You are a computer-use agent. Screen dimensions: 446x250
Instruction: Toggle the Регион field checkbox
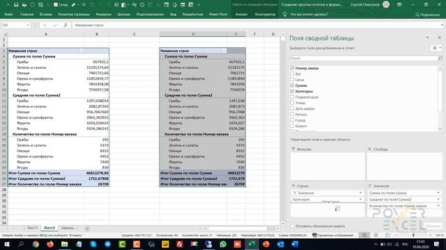pos(292,114)
